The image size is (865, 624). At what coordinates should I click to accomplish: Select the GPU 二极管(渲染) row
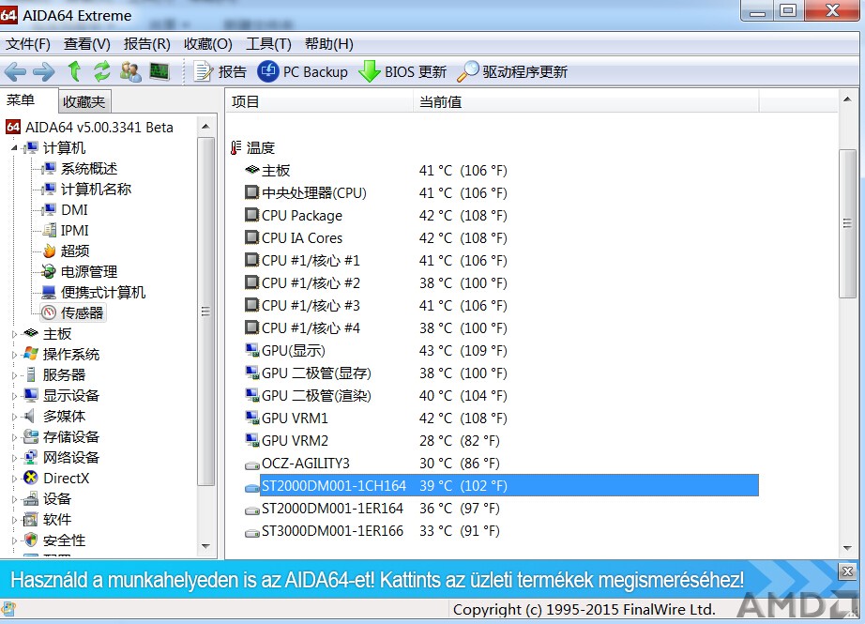coord(502,396)
